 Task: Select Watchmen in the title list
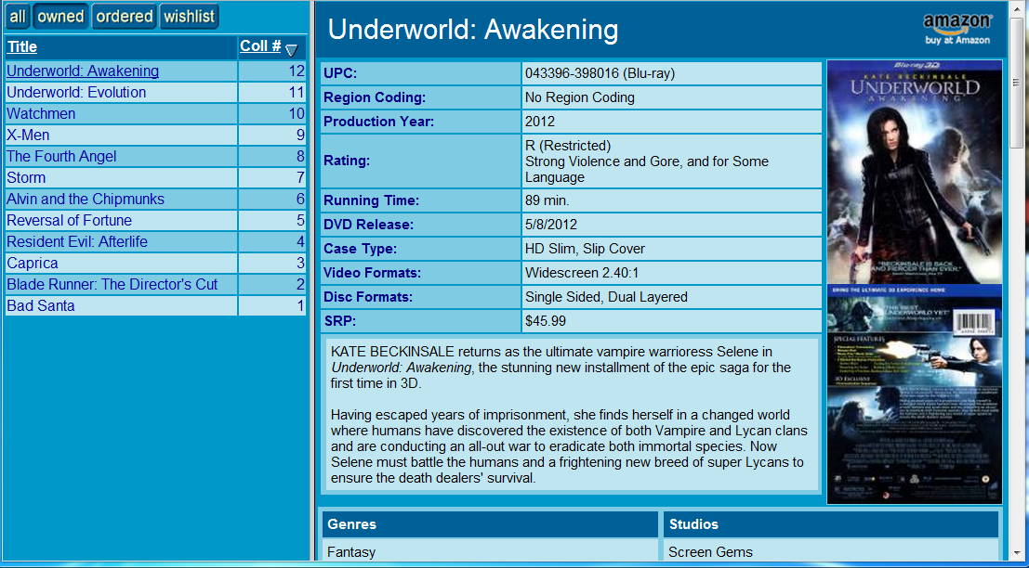point(41,114)
